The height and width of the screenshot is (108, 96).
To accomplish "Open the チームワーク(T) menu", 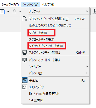I will (10, 4).
